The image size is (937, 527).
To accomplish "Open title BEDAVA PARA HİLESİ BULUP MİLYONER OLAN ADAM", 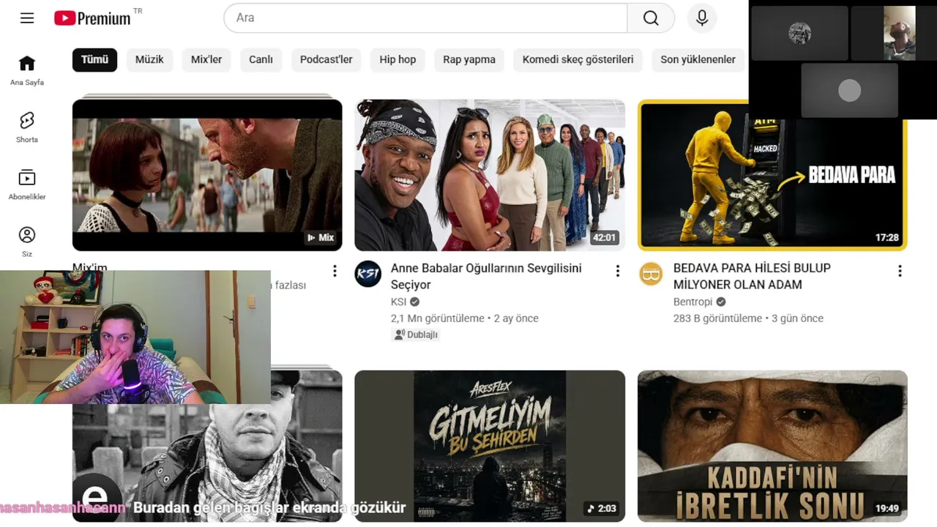I will (752, 277).
